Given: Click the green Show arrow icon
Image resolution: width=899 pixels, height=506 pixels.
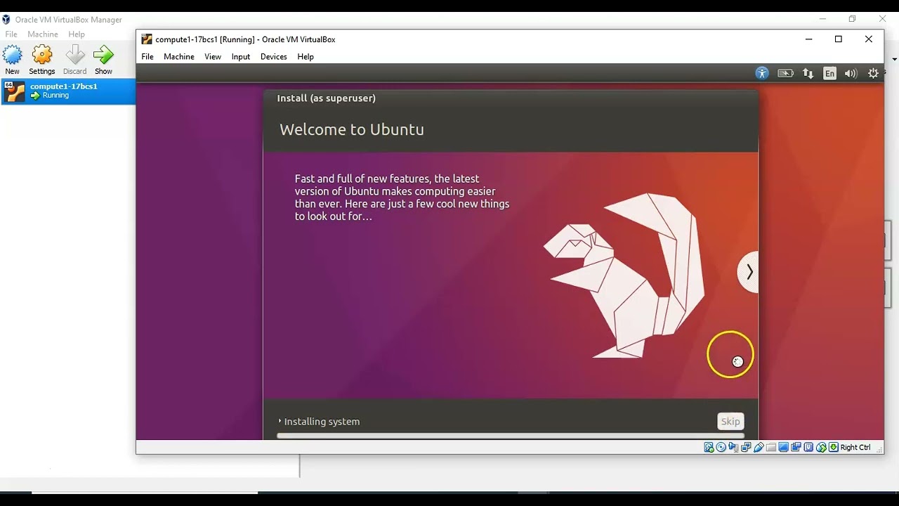Looking at the screenshot, I should (x=103, y=55).
